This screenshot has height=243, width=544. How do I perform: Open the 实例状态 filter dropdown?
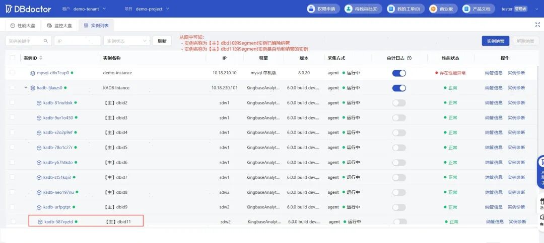[x=126, y=41]
